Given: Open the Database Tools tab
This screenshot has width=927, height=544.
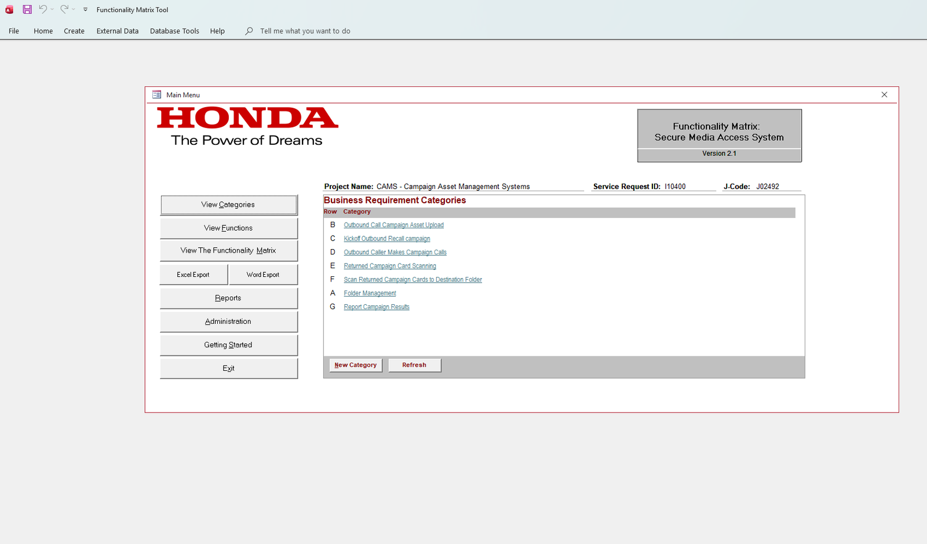Looking at the screenshot, I should 174,31.
